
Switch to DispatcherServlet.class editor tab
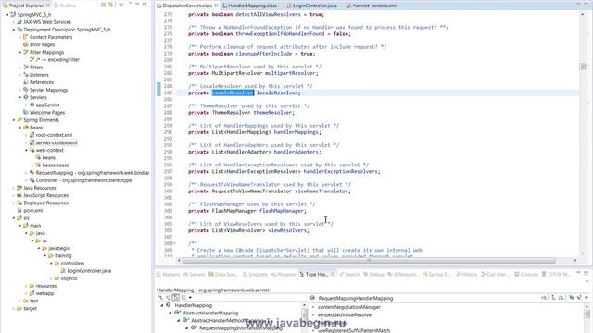click(x=187, y=6)
